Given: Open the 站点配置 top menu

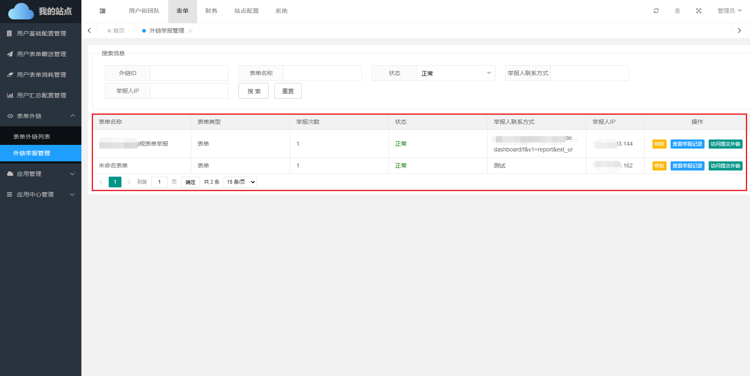Looking at the screenshot, I should pyautogui.click(x=246, y=11).
